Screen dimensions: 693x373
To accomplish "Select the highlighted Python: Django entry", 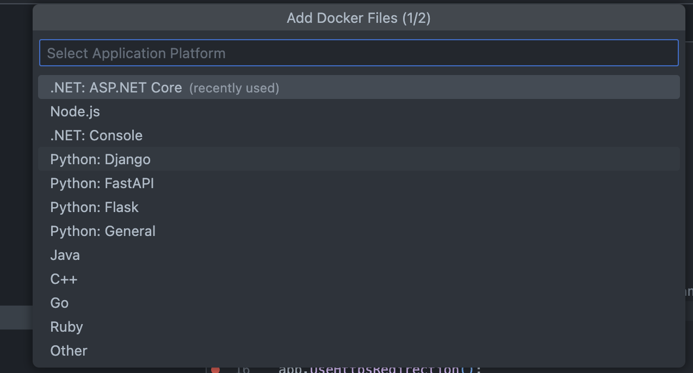I will coord(100,159).
